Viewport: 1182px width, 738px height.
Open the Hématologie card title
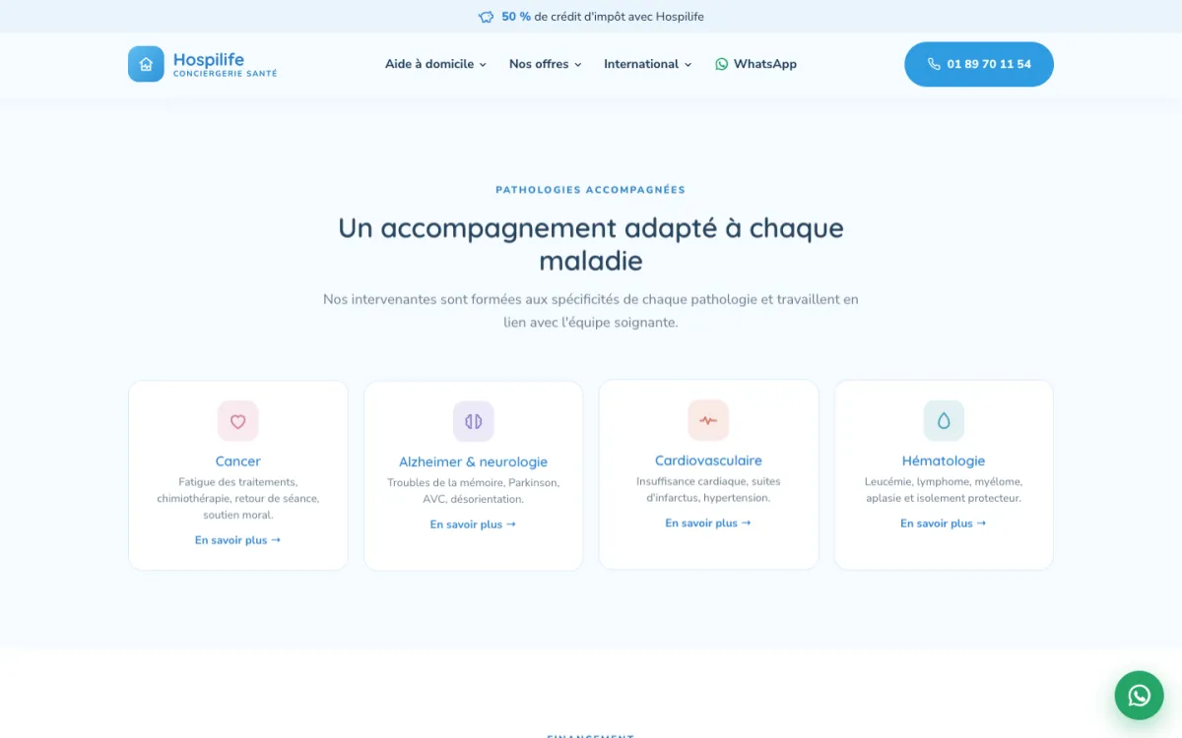coord(944,461)
